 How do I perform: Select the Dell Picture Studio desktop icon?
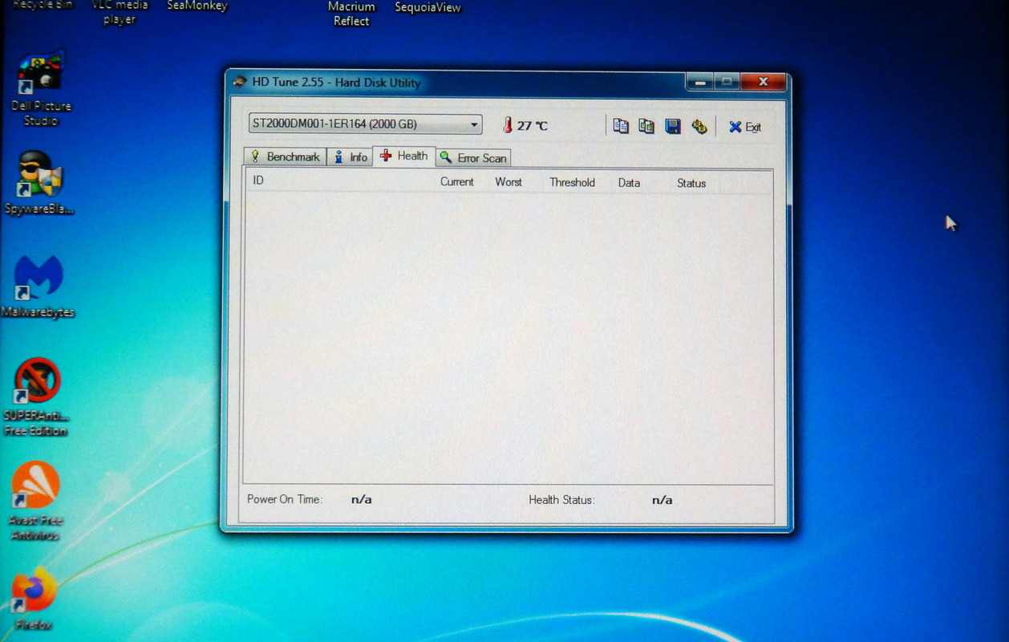41,88
